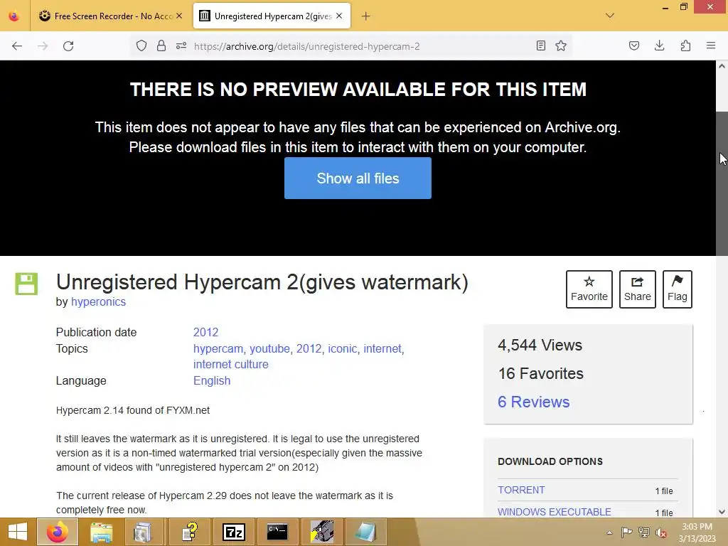The image size is (728, 546).
Task: Open Firefox View pinned tab icon
Action: click(14, 16)
